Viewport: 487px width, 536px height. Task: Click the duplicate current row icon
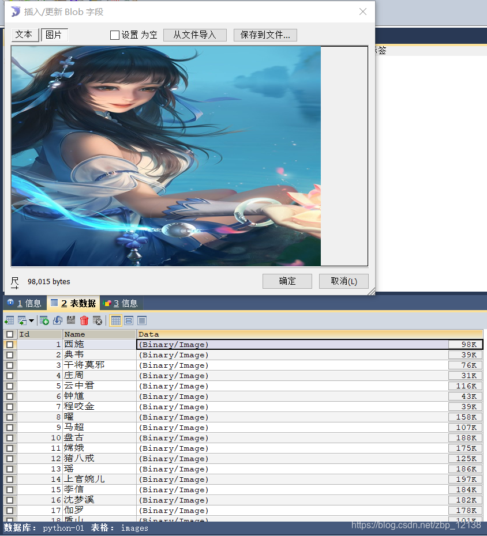tap(58, 320)
